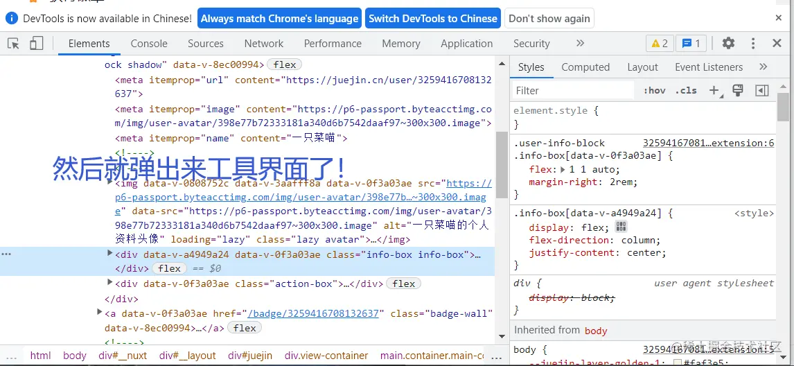The height and width of the screenshot is (366, 794).
Task: Select the Styles sidebar tab
Action: click(x=531, y=67)
